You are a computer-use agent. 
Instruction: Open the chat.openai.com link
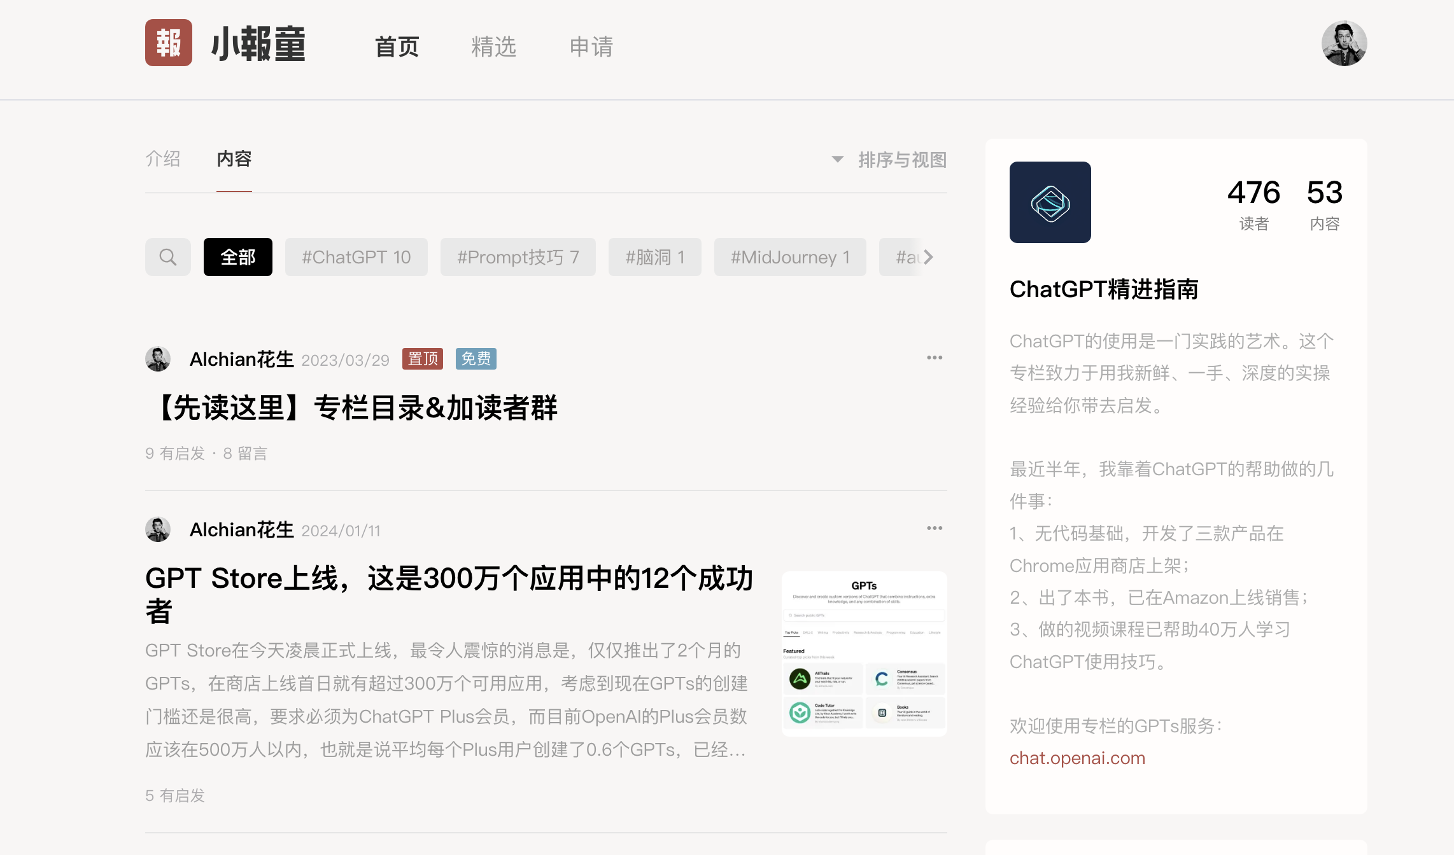tap(1077, 758)
